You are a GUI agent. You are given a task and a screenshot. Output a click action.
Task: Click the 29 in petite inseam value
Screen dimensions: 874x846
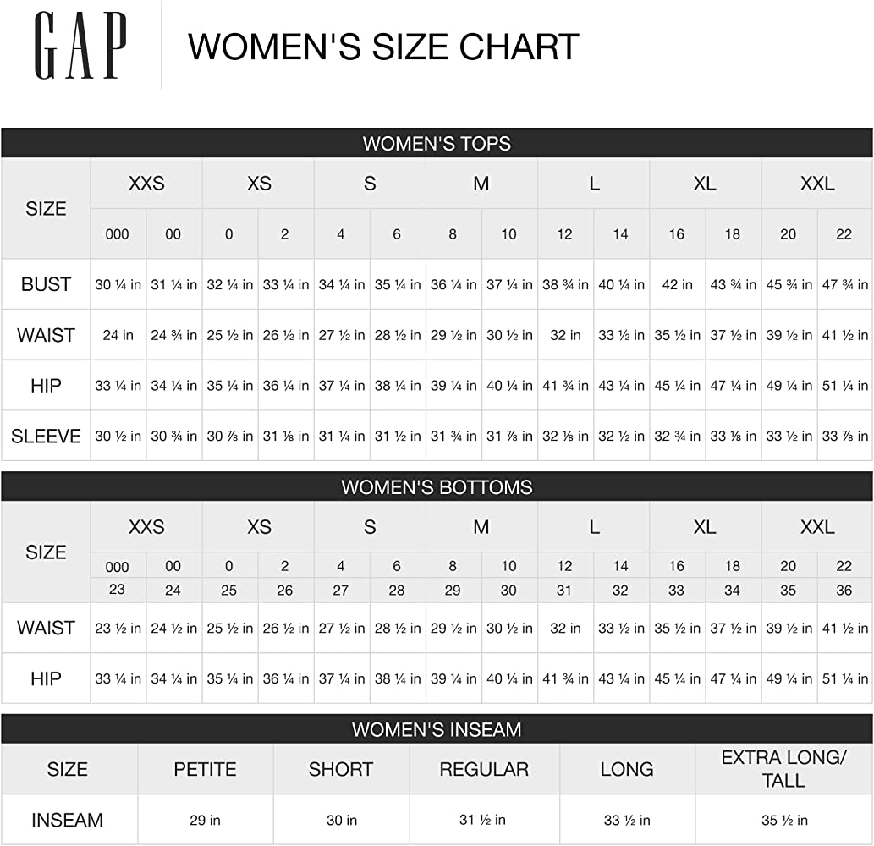pyautogui.click(x=205, y=820)
